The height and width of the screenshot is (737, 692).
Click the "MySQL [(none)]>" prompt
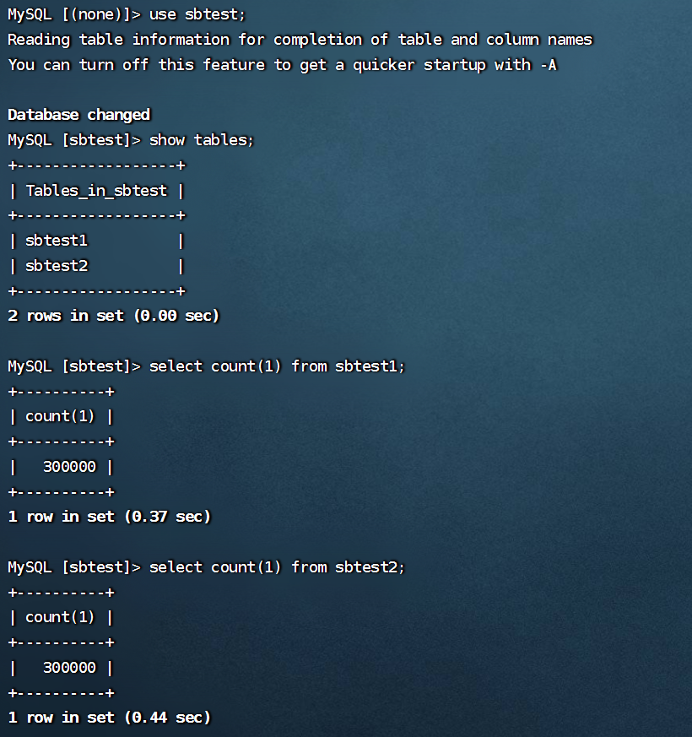pyautogui.click(x=73, y=14)
